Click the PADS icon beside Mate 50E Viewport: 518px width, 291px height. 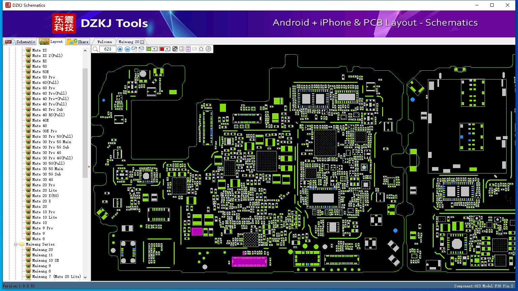pyautogui.click(x=28, y=72)
